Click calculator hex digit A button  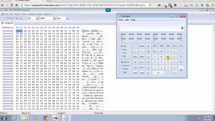(x=148, y=46)
